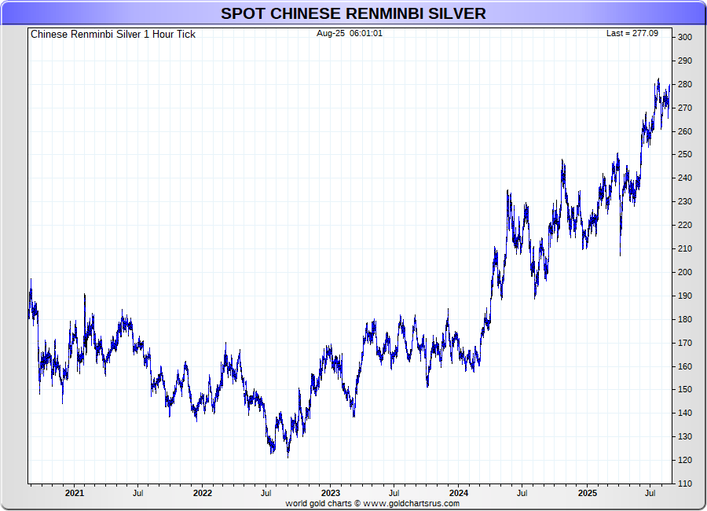The height and width of the screenshot is (511, 707).
Task: Select the 150 value on price axis
Action: 684,389
